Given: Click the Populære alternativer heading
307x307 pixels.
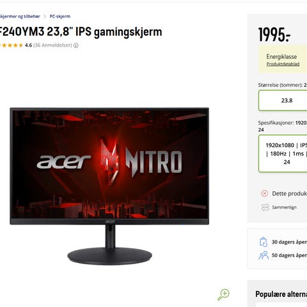Looking at the screenshot, I should (x=281, y=294).
